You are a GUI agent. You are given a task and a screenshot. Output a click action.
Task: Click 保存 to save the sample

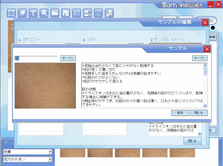[180, 113]
